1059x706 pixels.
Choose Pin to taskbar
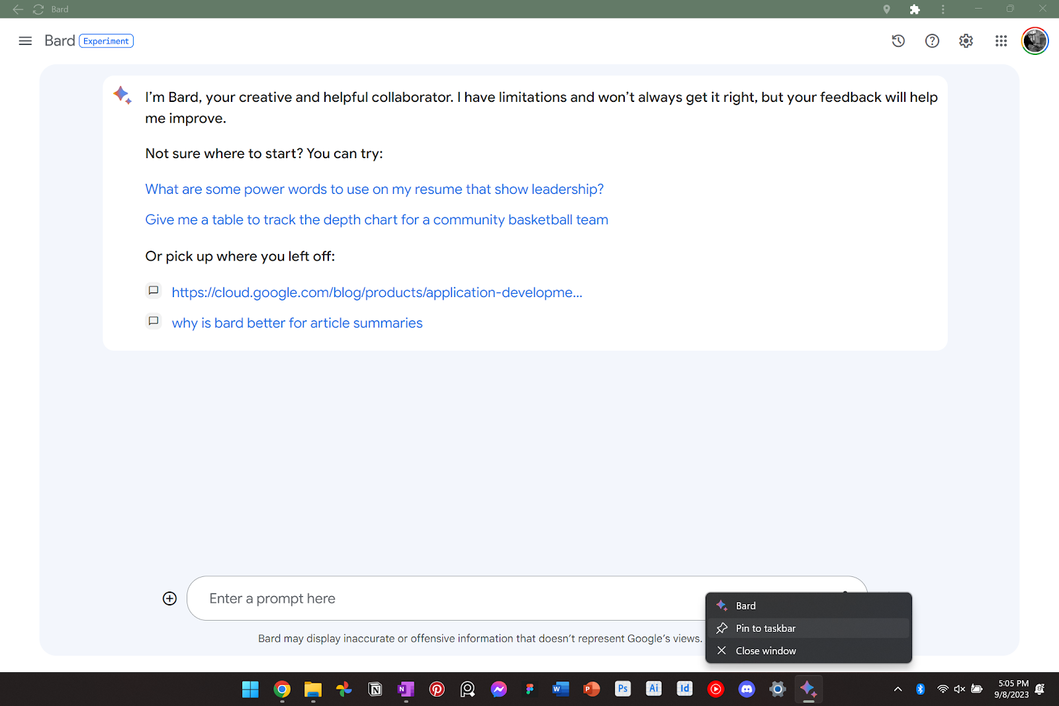(x=809, y=628)
